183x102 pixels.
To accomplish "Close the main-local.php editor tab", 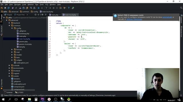I will point(77,15).
